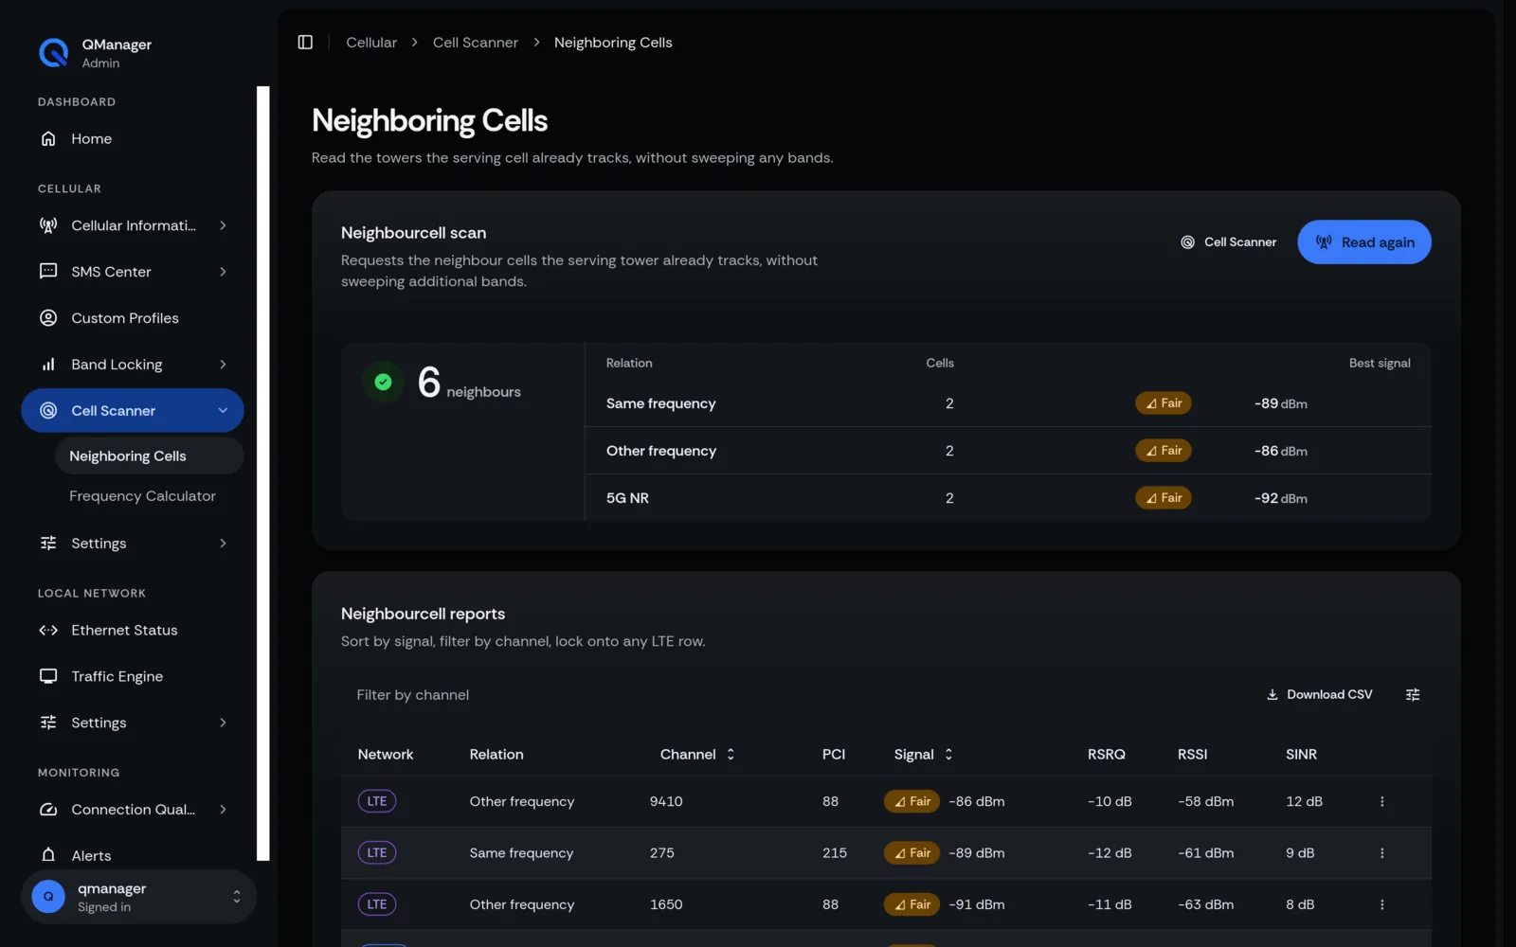Click Cell Scanner breadcrumb link

point(476,43)
